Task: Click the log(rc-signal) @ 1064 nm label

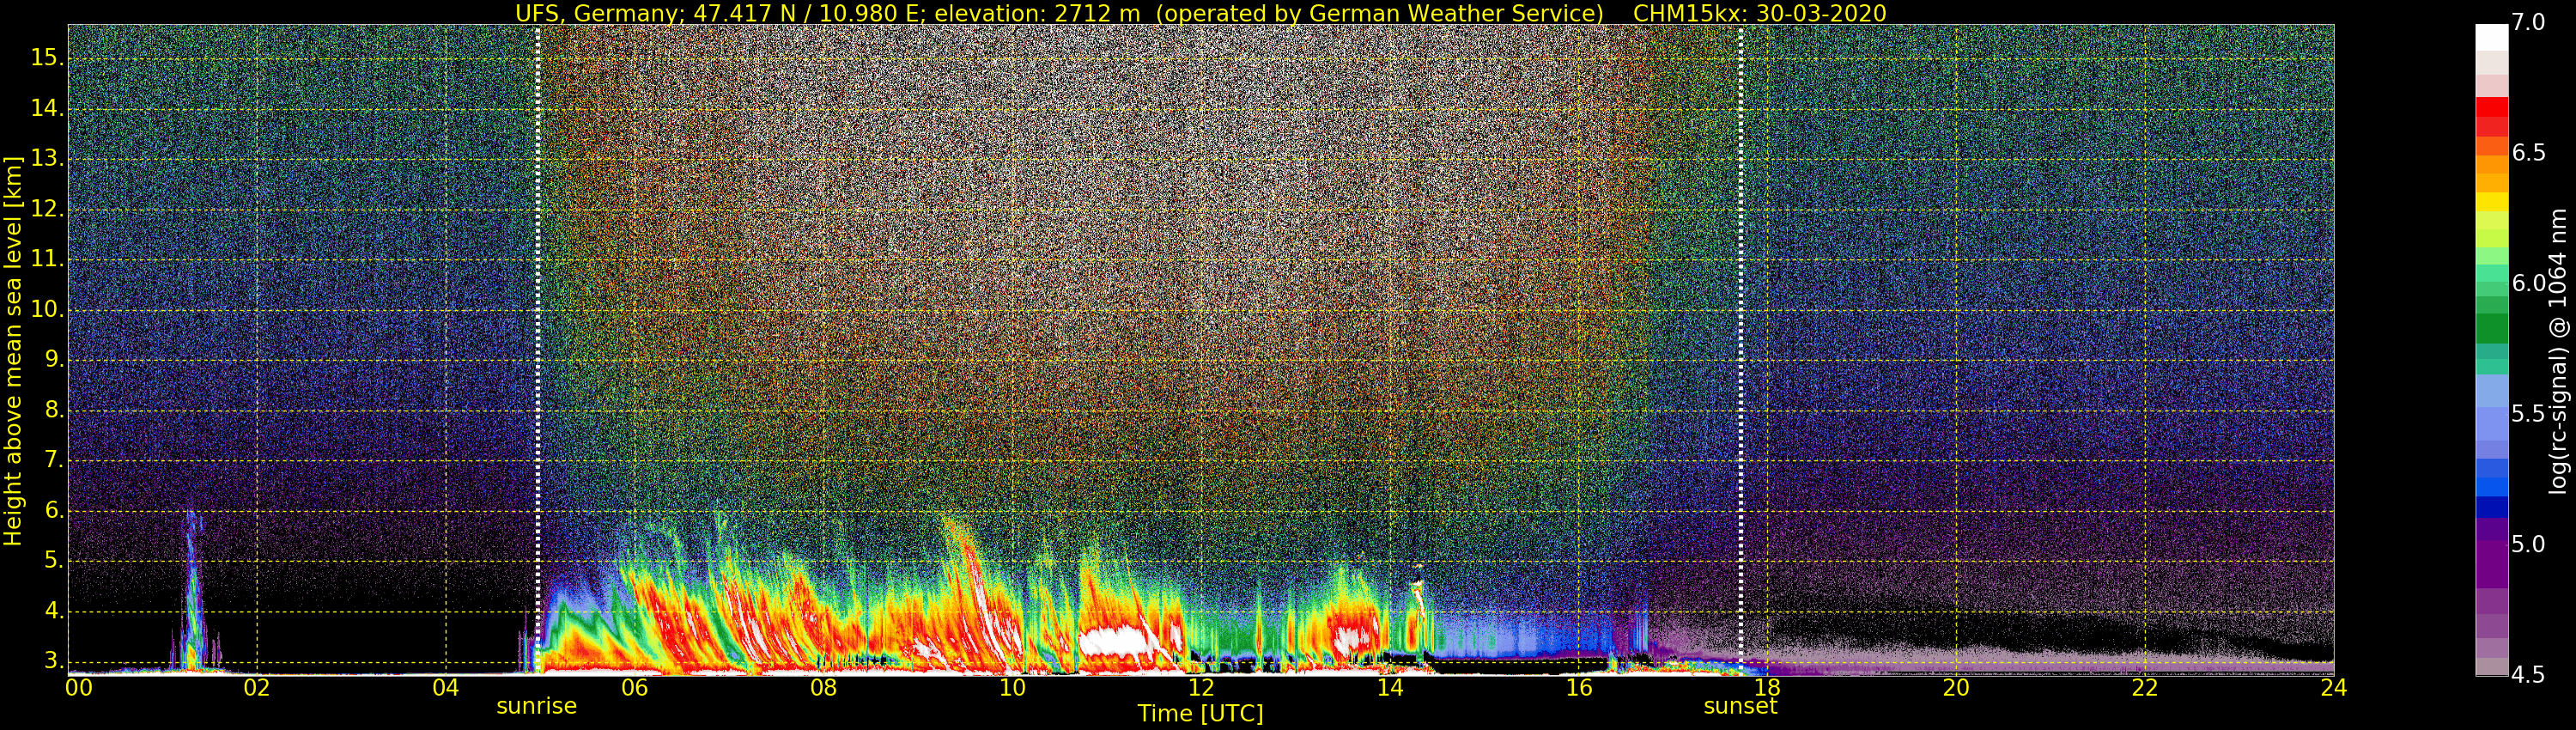Action: point(2558,350)
